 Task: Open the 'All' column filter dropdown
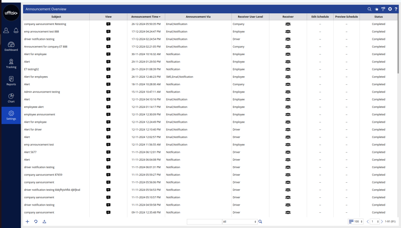(239, 222)
